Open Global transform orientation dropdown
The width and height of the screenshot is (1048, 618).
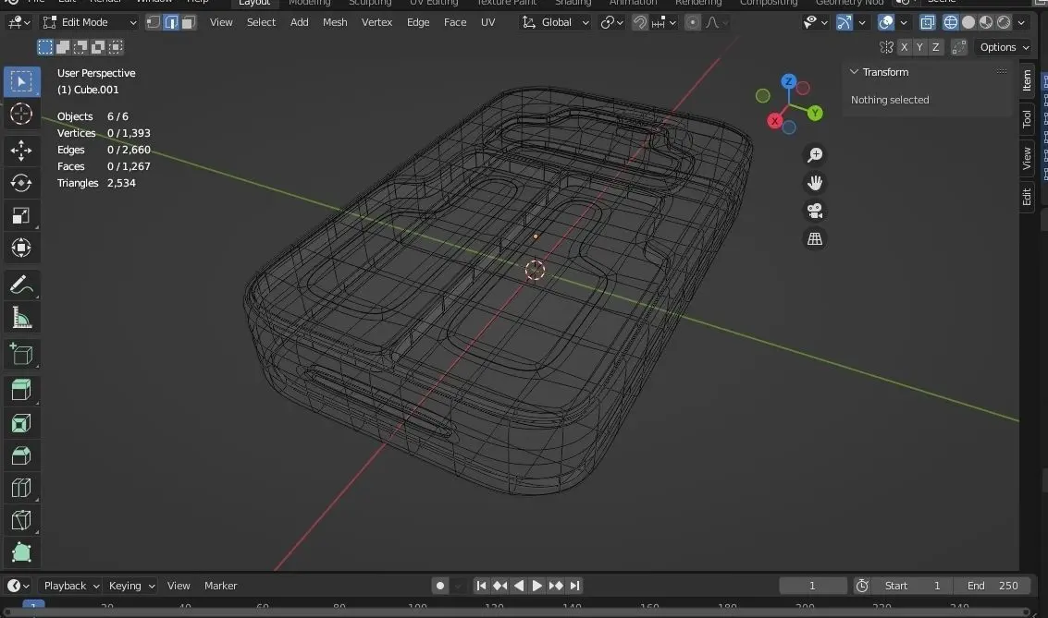(556, 23)
